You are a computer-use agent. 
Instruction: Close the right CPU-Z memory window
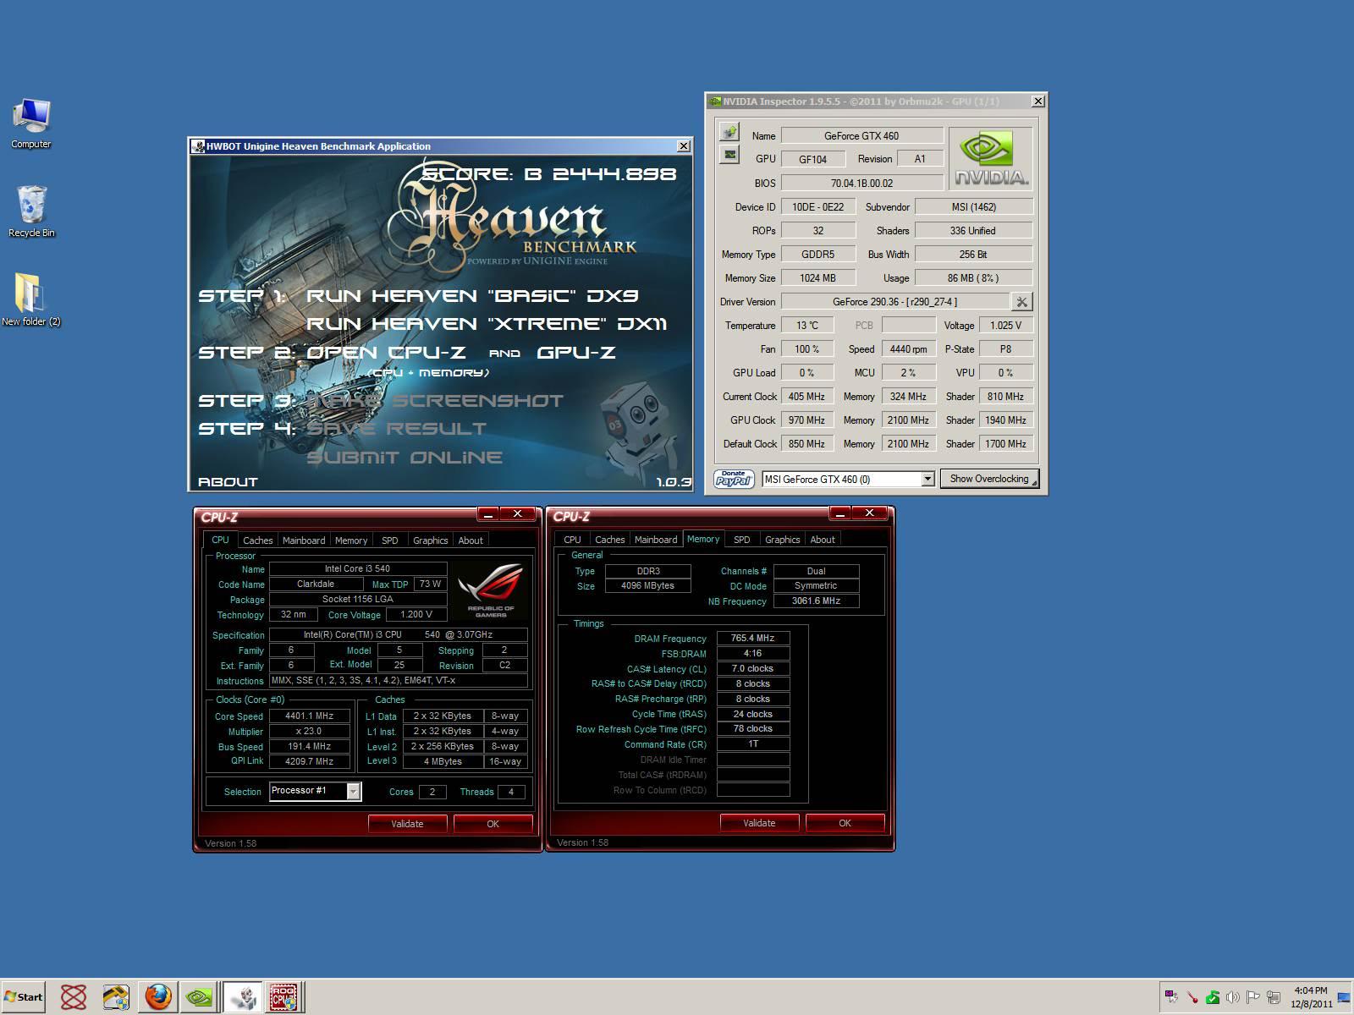[x=869, y=513]
